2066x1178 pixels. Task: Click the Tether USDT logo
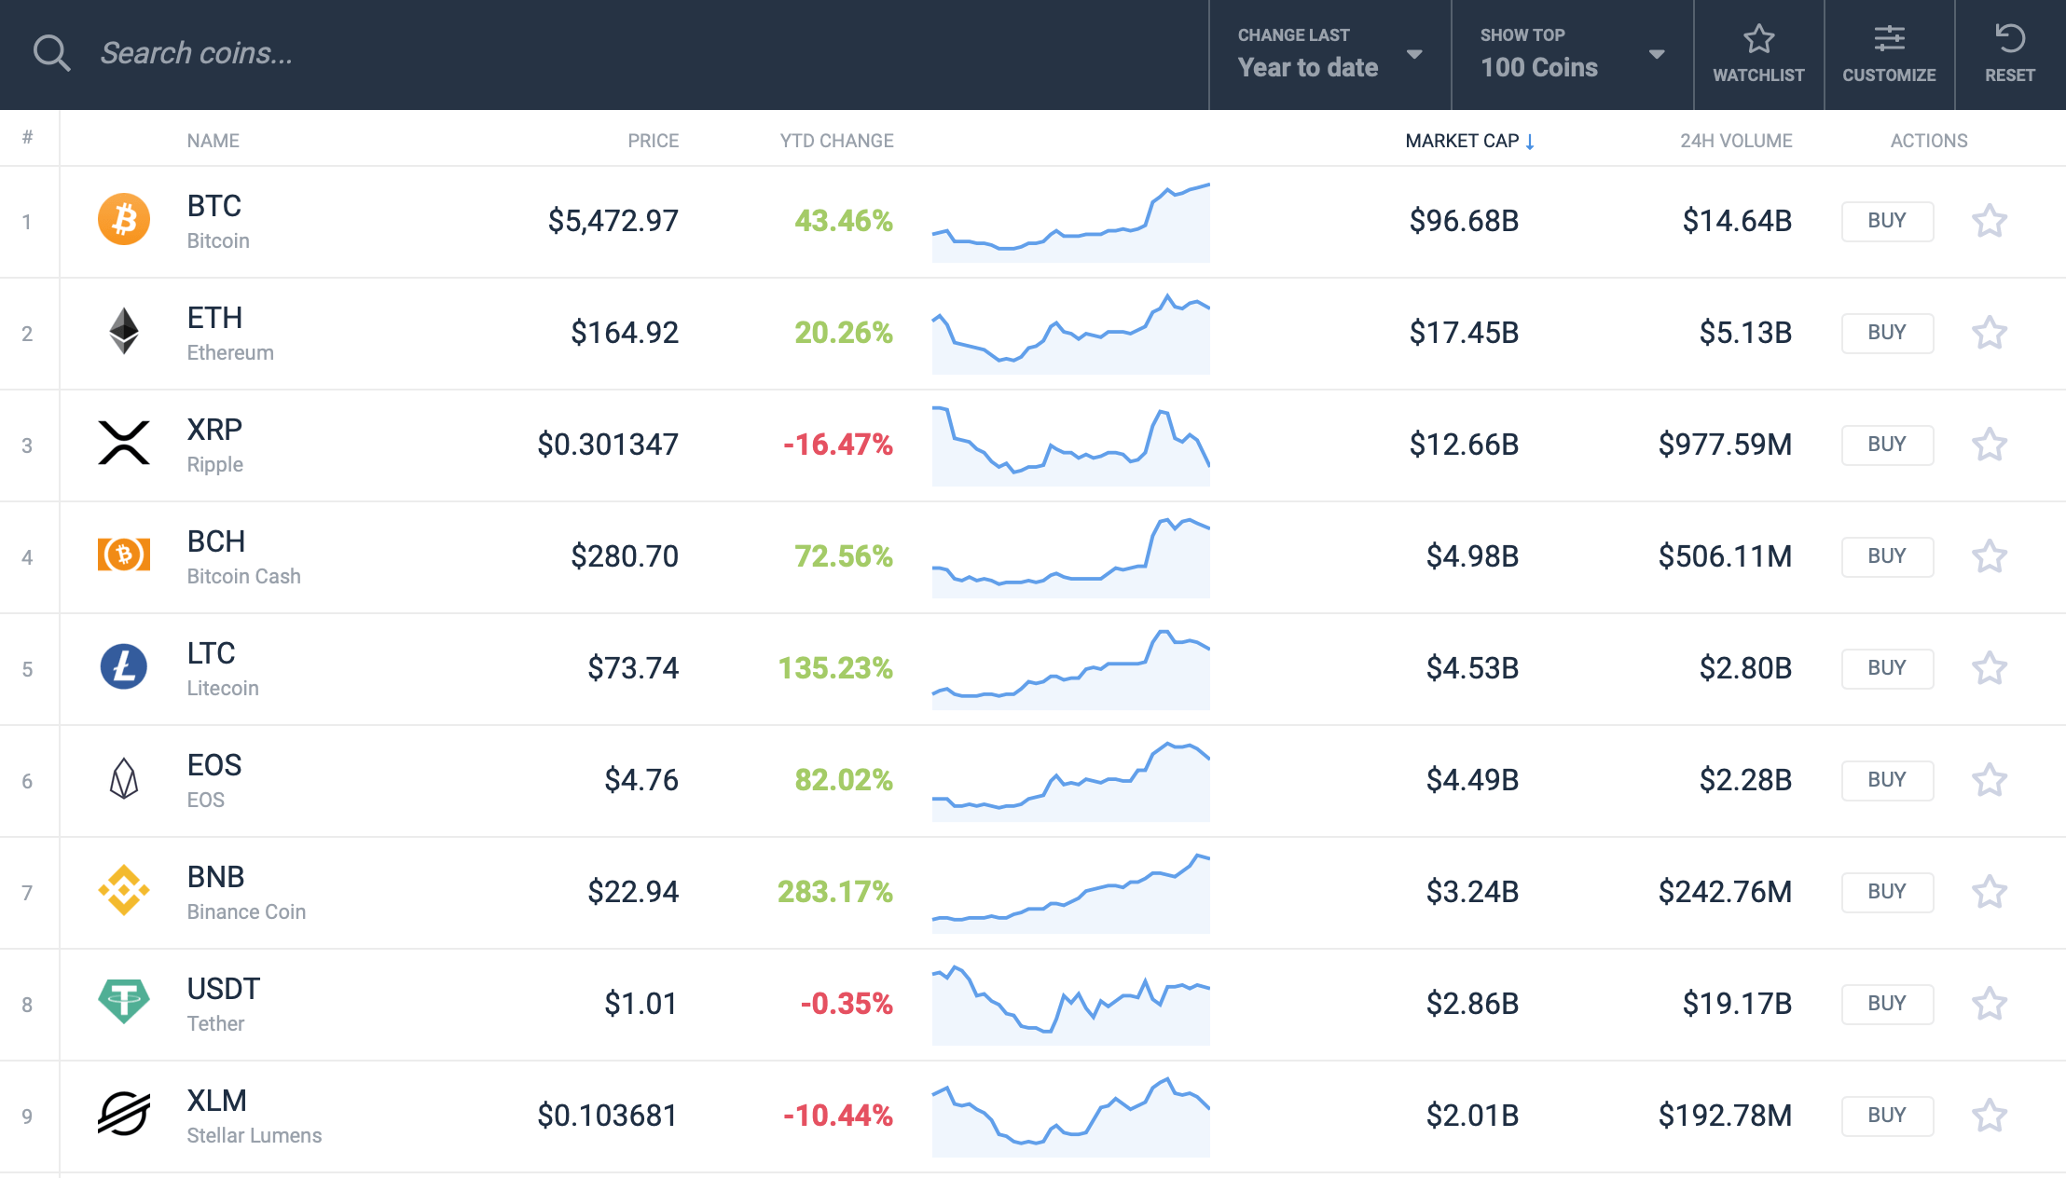(x=125, y=1004)
